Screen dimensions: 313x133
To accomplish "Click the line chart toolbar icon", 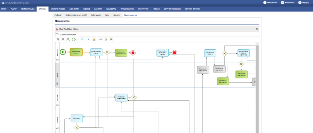I will 101,39.
